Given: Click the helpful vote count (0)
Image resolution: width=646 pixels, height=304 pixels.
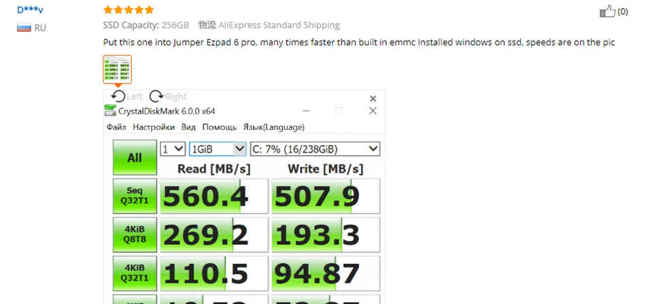Looking at the screenshot, I should [x=622, y=12].
